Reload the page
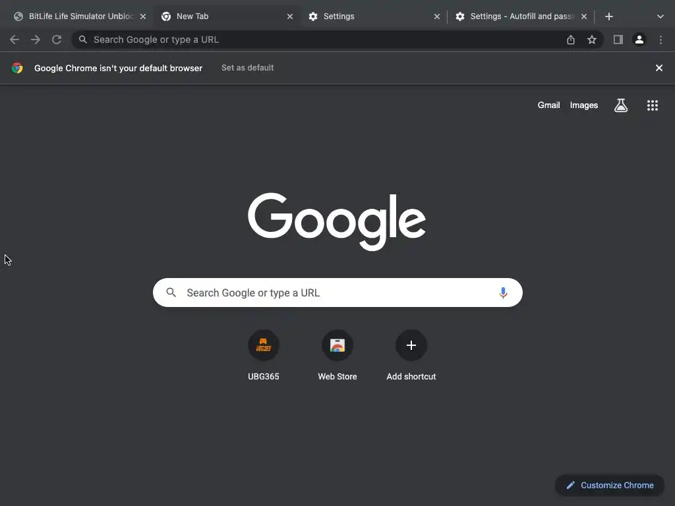The image size is (675, 506). (57, 40)
